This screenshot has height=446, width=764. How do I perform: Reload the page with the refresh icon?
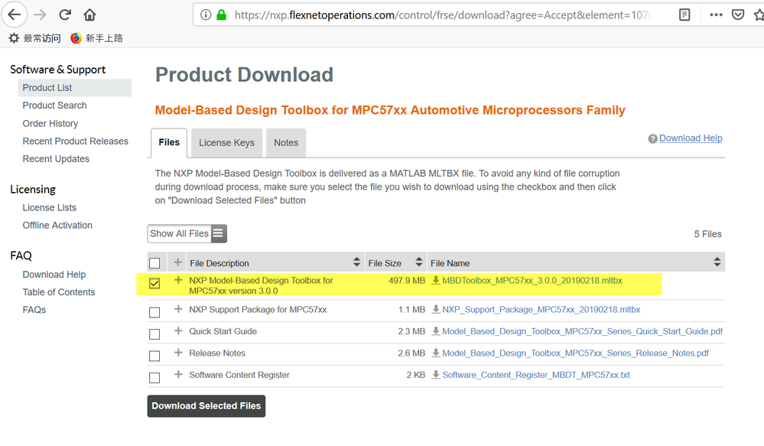click(66, 15)
